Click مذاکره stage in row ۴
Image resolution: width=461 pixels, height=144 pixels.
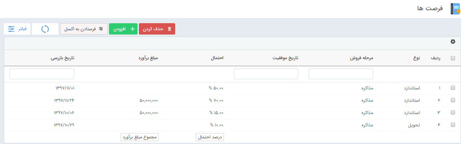point(367,125)
